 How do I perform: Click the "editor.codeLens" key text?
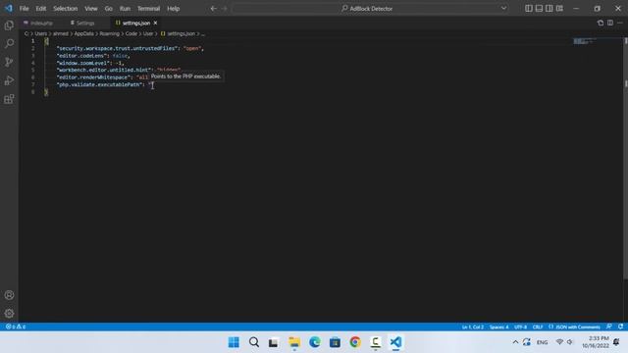tap(82, 56)
